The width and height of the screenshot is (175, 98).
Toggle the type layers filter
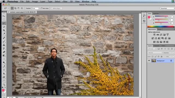(165, 49)
